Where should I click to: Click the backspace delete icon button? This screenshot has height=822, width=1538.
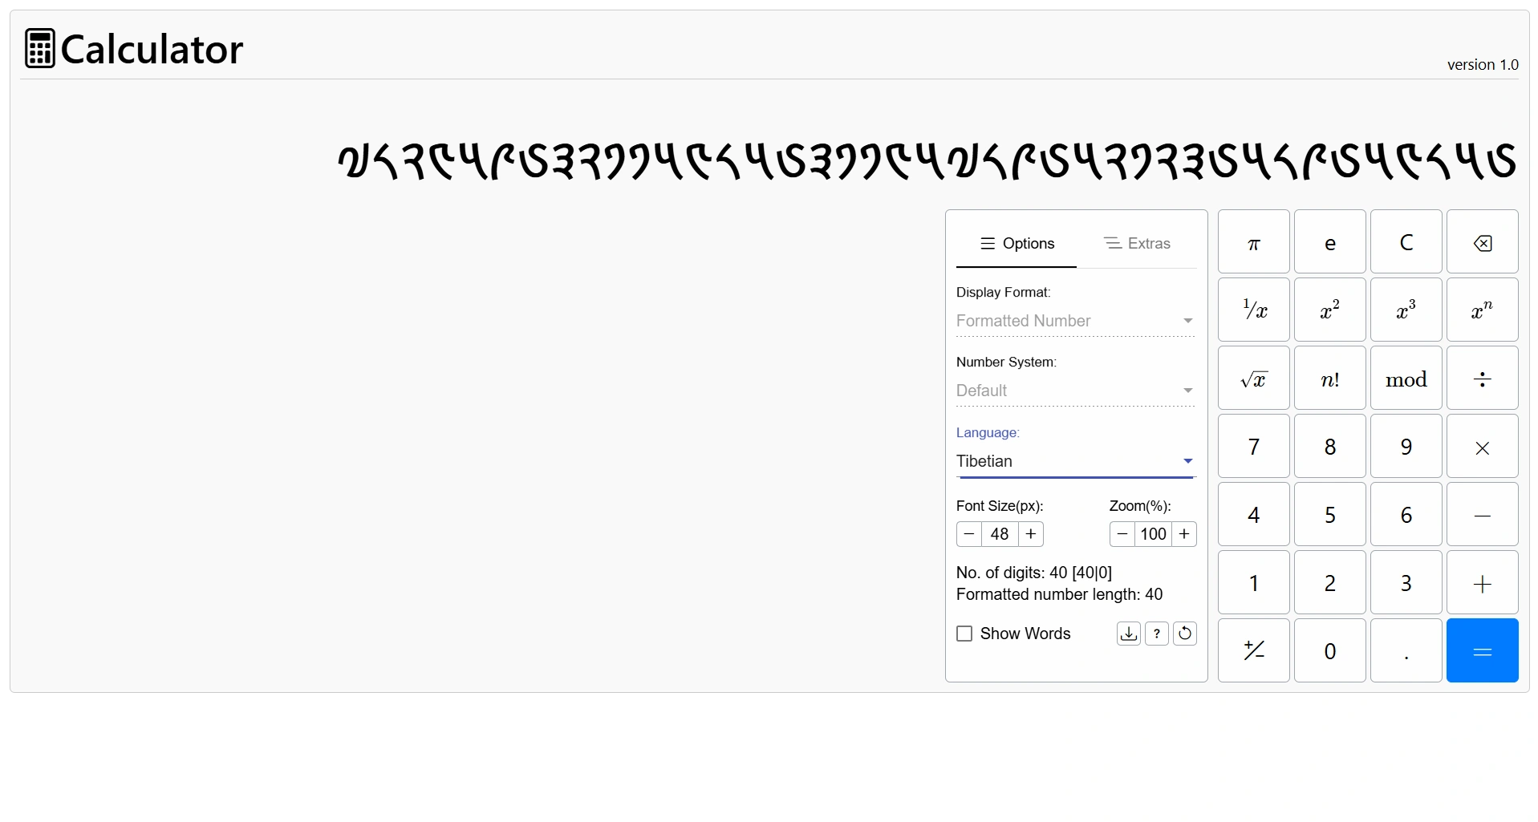[x=1482, y=242]
